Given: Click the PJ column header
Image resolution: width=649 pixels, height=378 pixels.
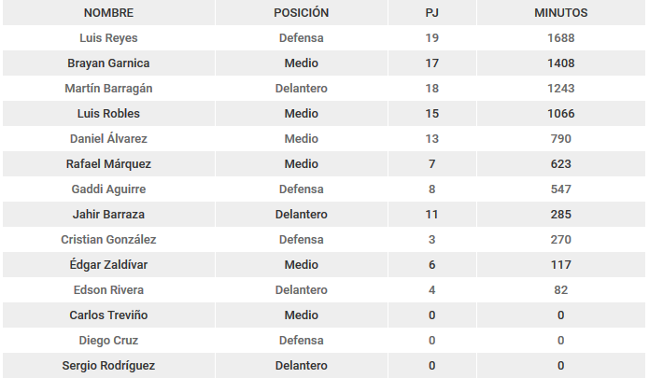Looking at the screenshot, I should [x=431, y=13].
